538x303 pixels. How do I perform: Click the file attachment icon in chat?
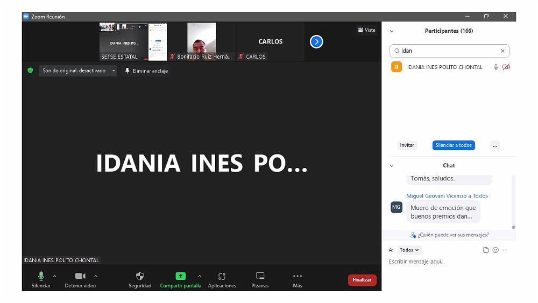pyautogui.click(x=486, y=250)
